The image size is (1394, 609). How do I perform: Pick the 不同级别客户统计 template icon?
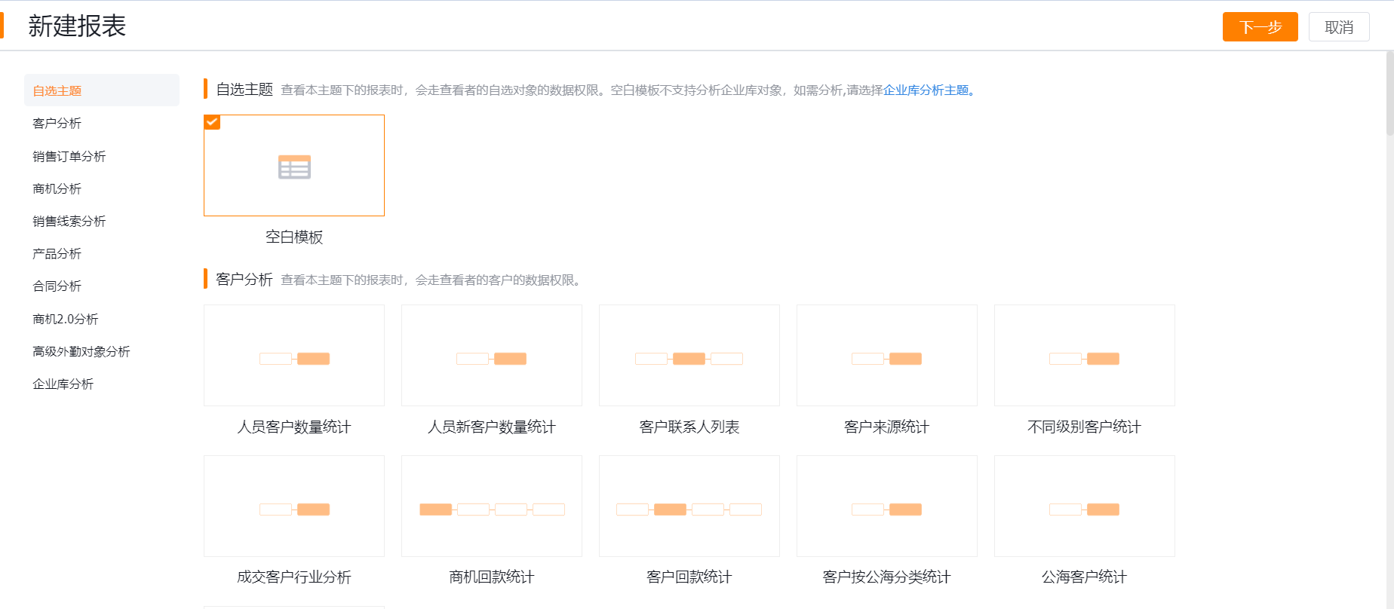coord(1084,359)
